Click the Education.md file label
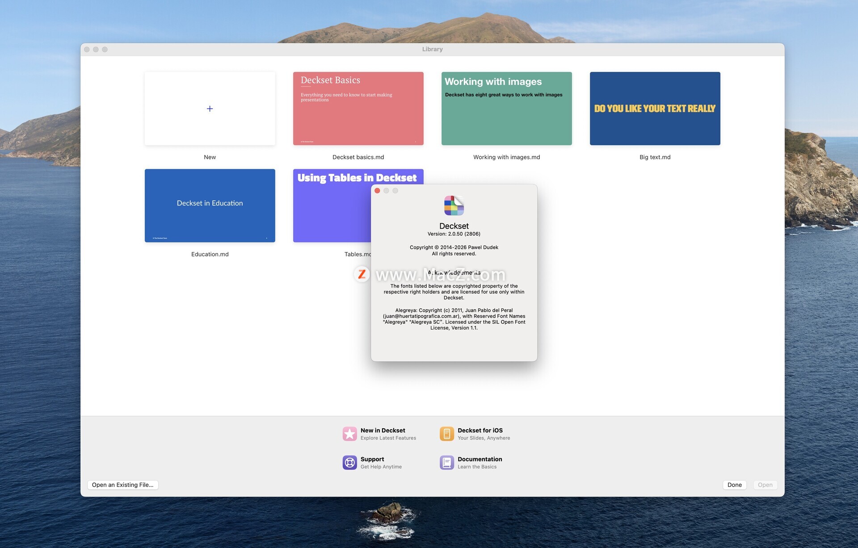Screen dimensions: 858x548 210,254
